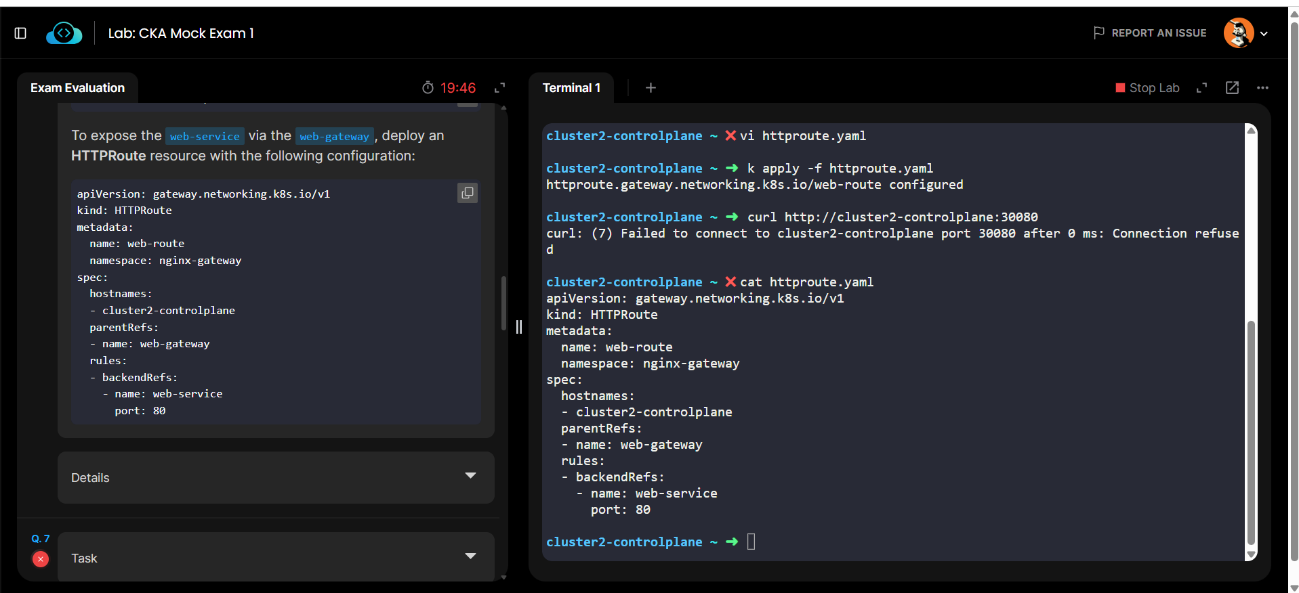Click the terminal command prompt cursor
Viewport: 1299px width, 593px height.
[751, 542]
